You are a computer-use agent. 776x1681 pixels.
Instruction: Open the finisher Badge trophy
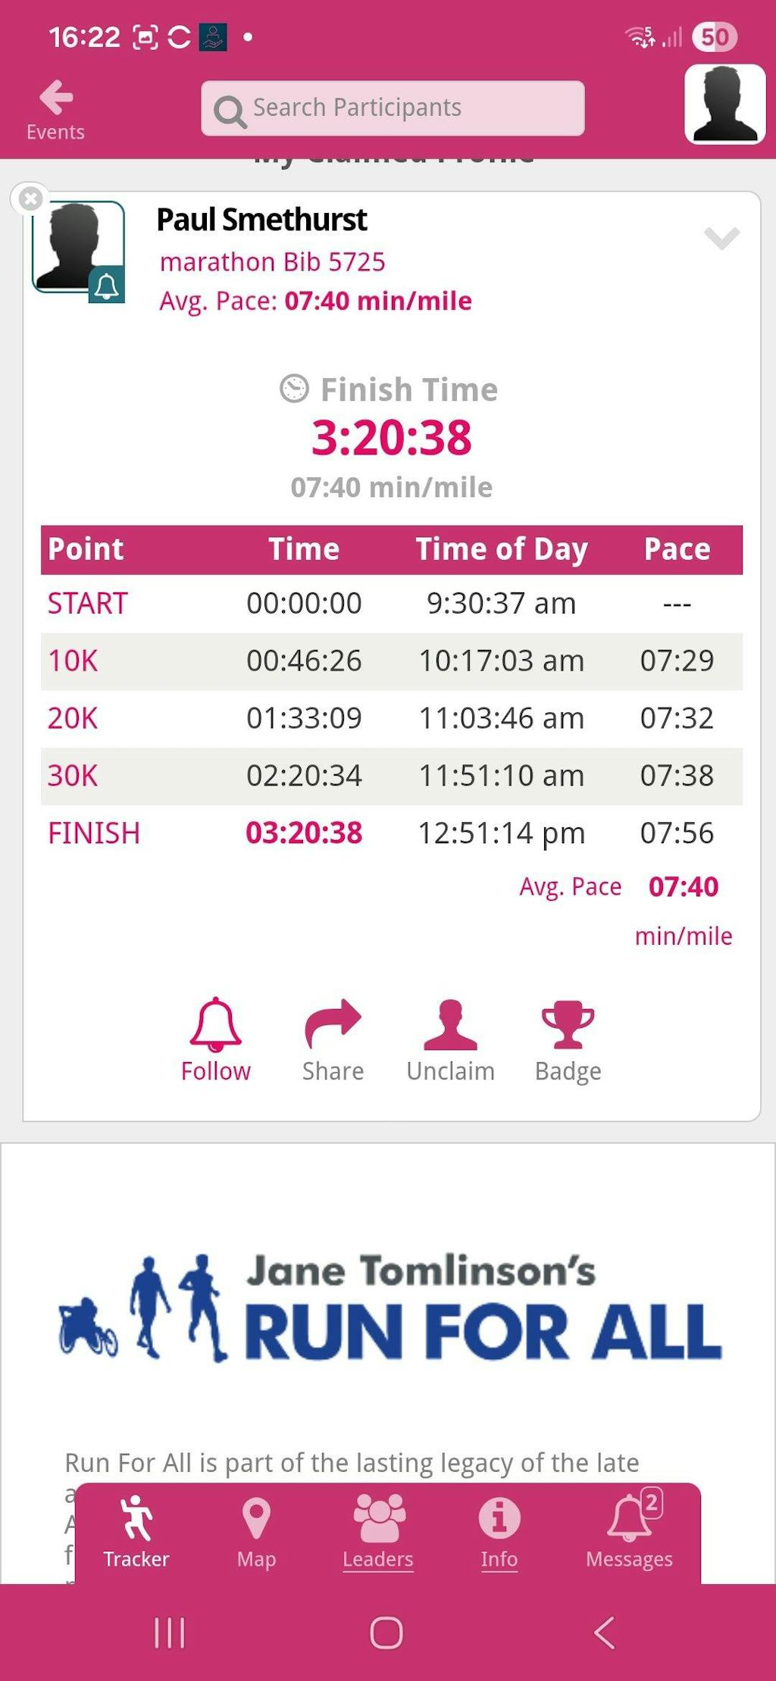pos(568,1039)
